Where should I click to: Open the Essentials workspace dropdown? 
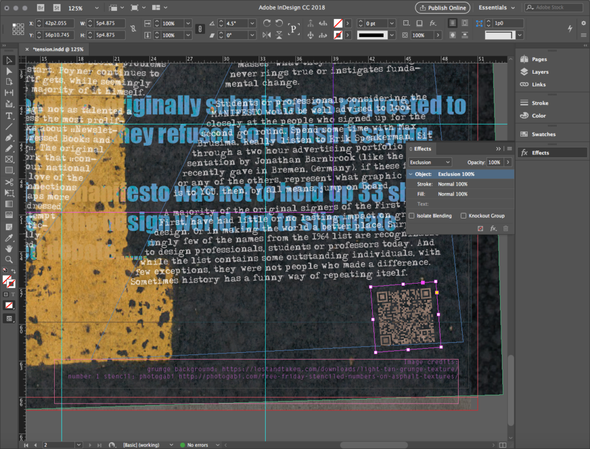[x=497, y=8]
